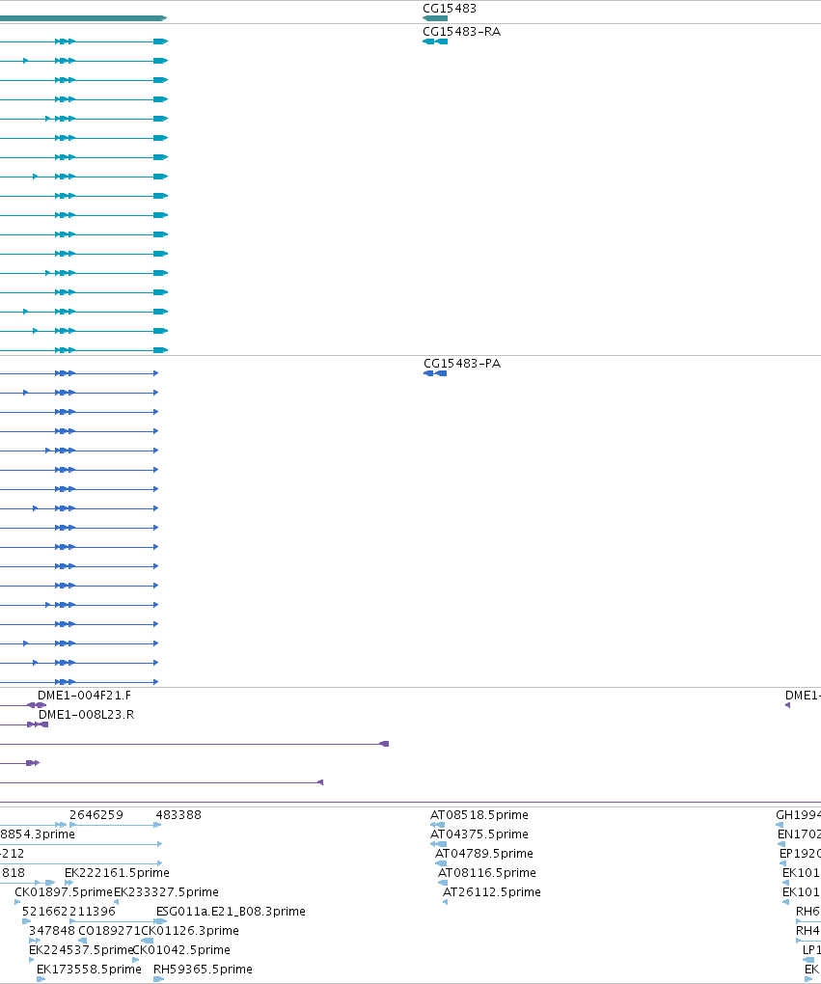This screenshot has width=821, height=984.
Task: Select the cut-off EN1702 EST label
Action: coord(799,834)
